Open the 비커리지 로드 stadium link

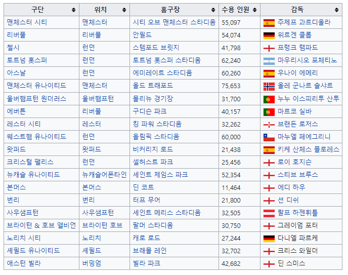click(x=153, y=149)
